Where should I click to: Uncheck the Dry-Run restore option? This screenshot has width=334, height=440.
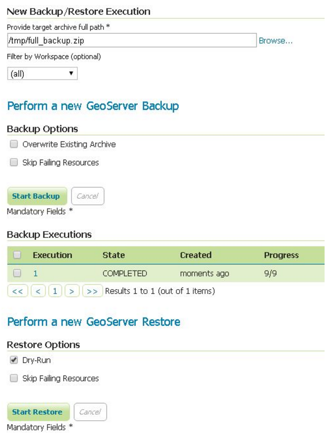(x=14, y=361)
